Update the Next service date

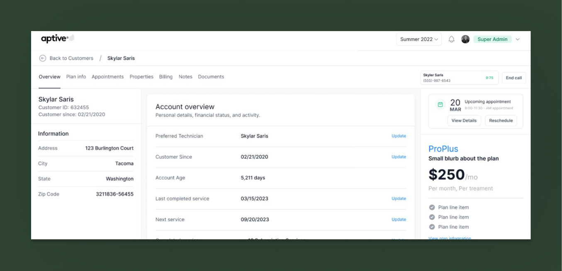point(399,219)
